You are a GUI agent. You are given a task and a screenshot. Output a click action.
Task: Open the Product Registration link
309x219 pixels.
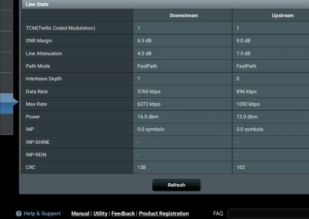[x=164, y=214]
